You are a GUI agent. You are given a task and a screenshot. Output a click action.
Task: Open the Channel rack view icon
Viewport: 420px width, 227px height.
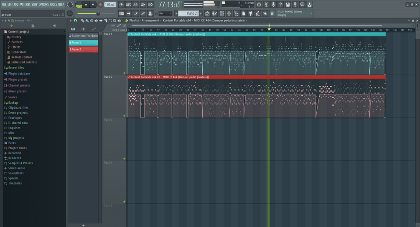[222, 14]
